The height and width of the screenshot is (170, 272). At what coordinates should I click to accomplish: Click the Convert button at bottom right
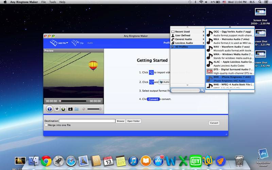click(x=214, y=123)
